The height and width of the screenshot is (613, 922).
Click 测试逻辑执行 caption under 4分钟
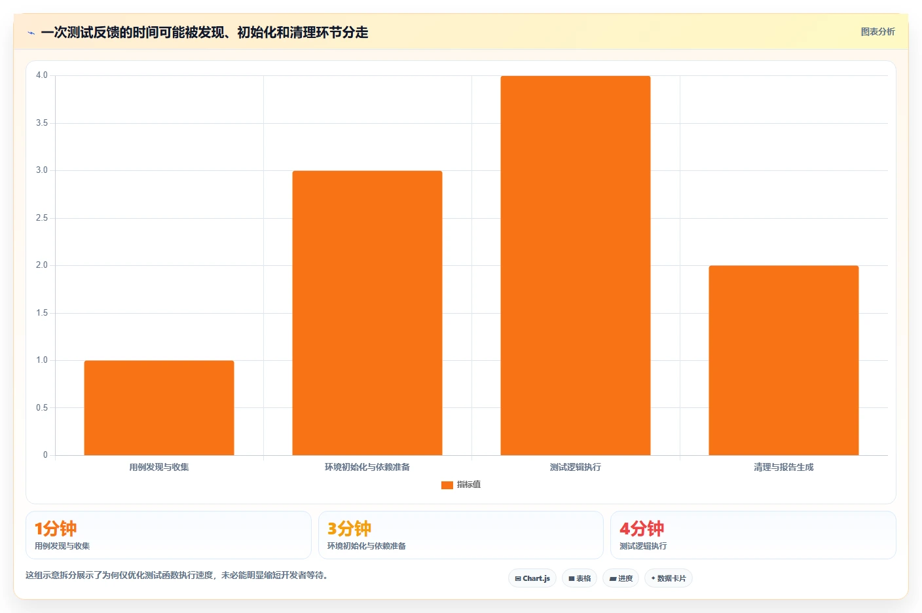click(643, 546)
